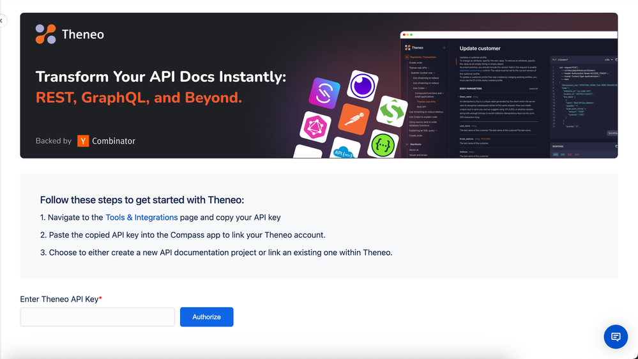Click step 2 'Paste the copied API key' text
The height and width of the screenshot is (359, 638).
[x=183, y=235]
